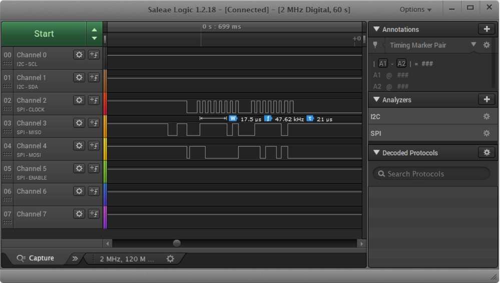Collapse the Annotations panel
Viewport: 500px width, 283px height.
click(376, 29)
